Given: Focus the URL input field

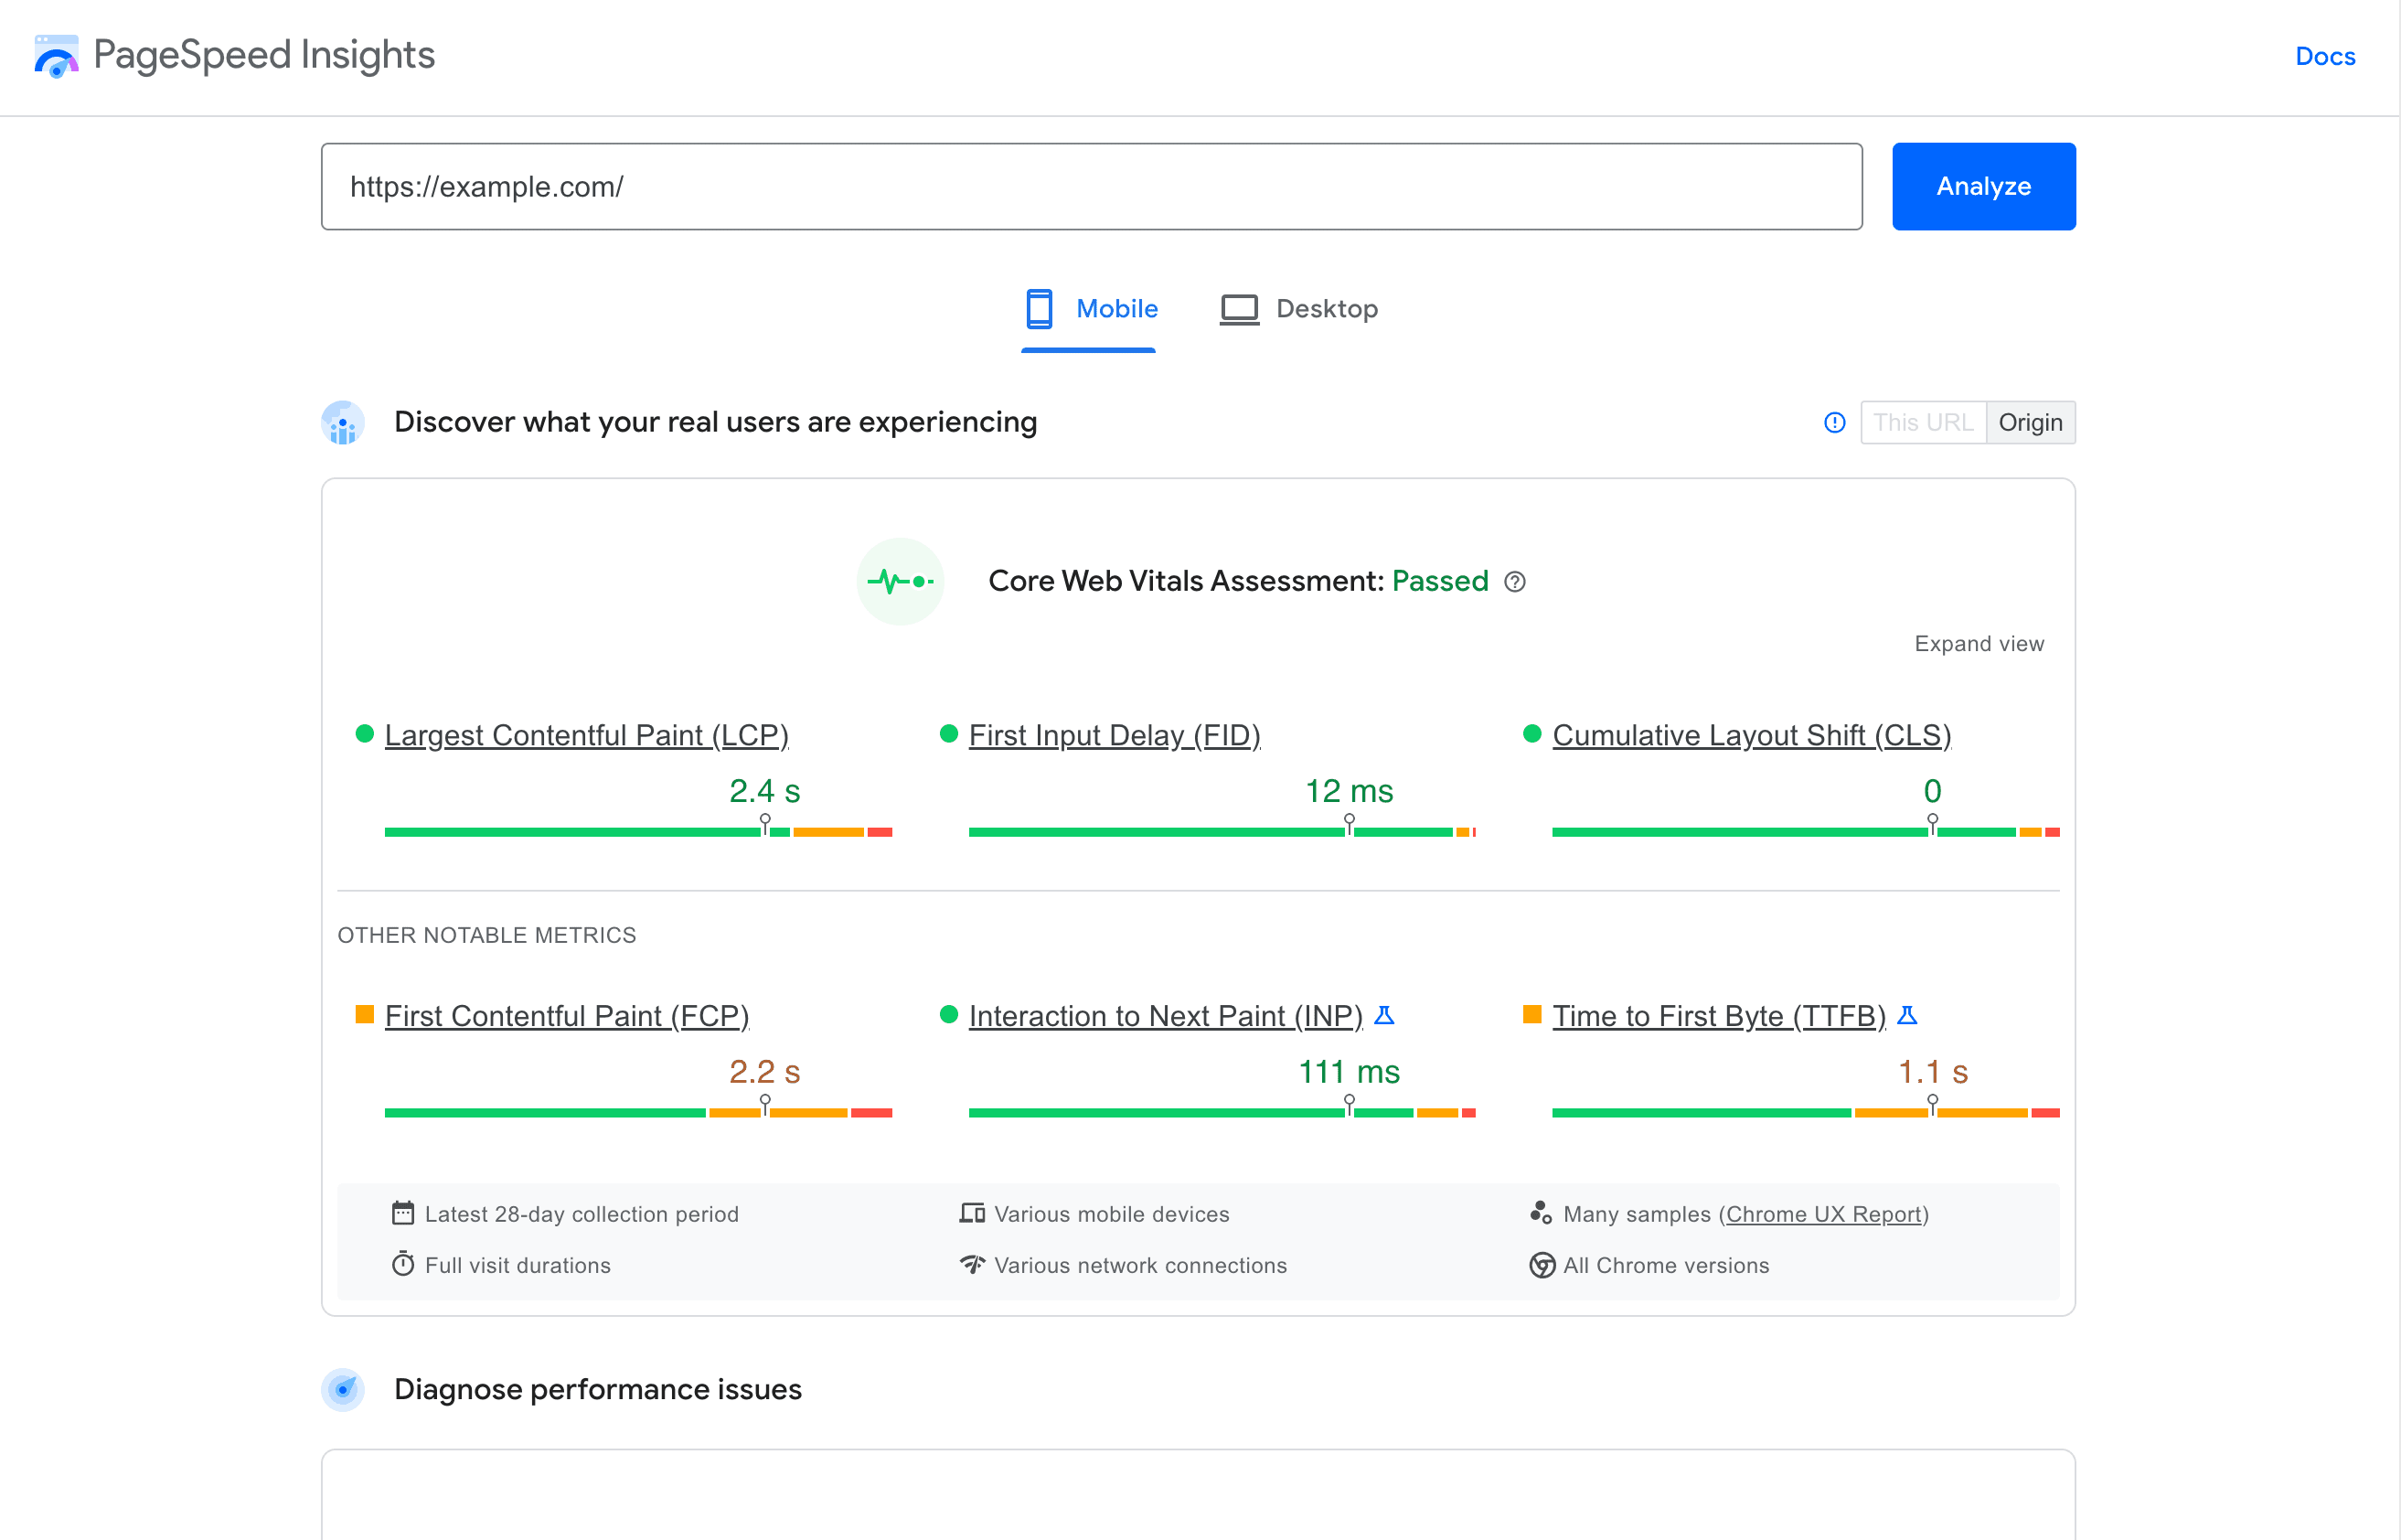Looking at the screenshot, I should [1092, 186].
